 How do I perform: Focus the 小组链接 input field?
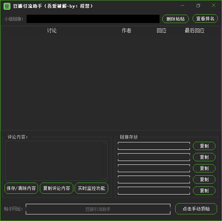tap(93, 19)
